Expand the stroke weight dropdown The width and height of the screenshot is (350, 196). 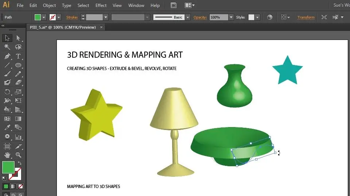pyautogui.click(x=106, y=17)
